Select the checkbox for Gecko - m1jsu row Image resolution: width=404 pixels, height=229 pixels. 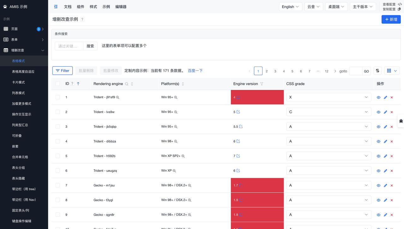58,185
